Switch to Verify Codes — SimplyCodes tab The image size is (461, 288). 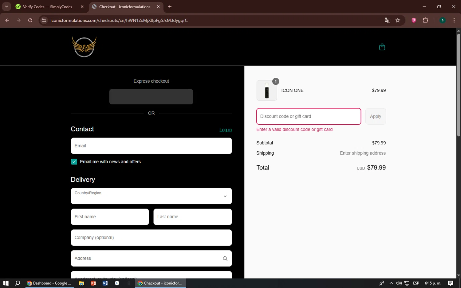coord(47,6)
